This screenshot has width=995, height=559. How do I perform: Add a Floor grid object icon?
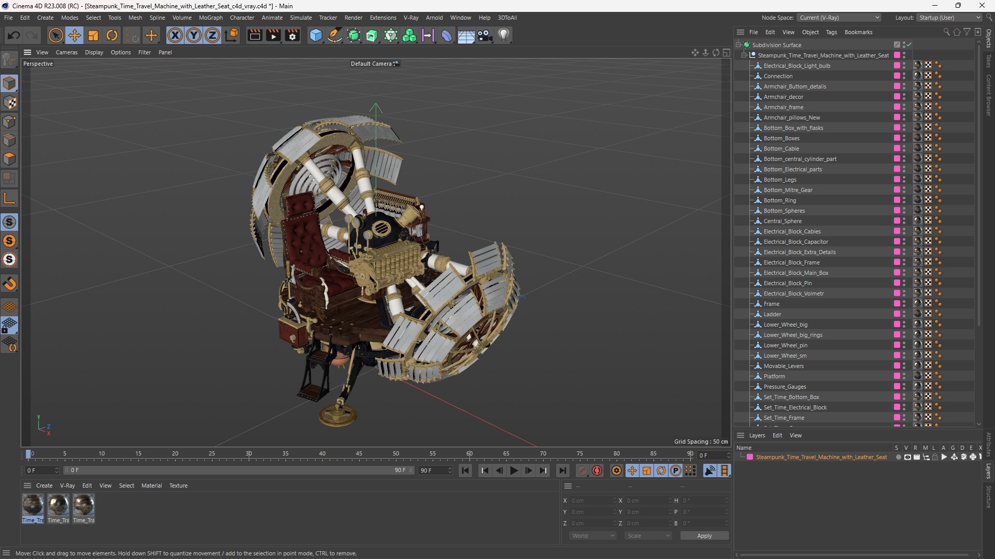[466, 35]
